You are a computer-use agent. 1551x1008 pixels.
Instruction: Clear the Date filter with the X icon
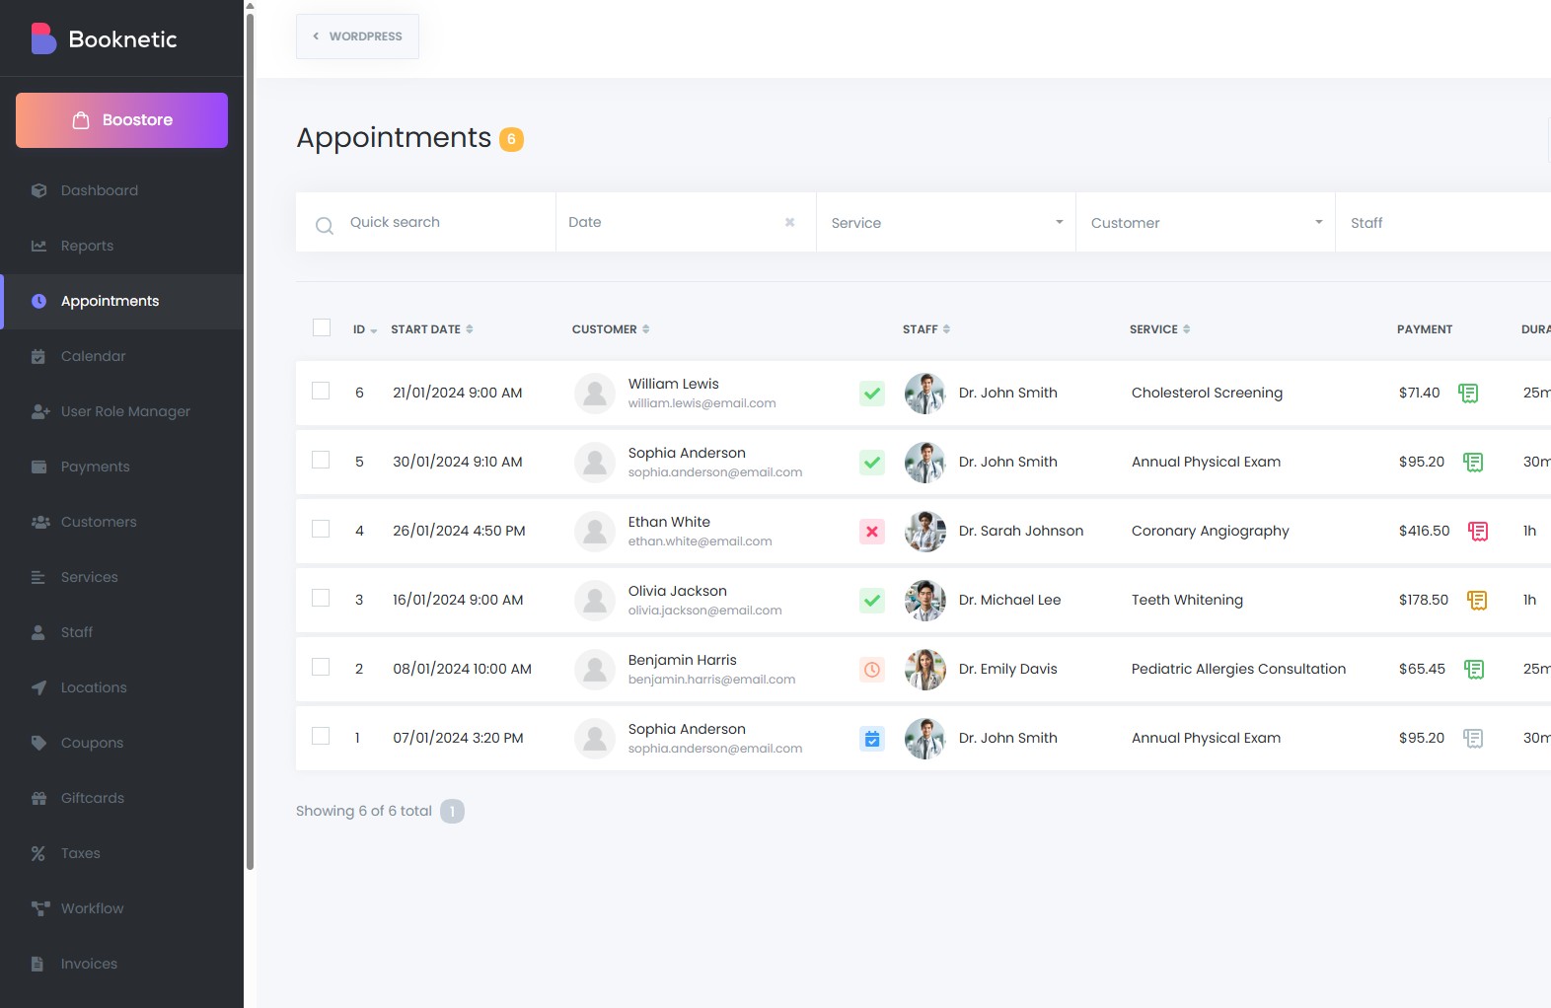pyautogui.click(x=789, y=223)
